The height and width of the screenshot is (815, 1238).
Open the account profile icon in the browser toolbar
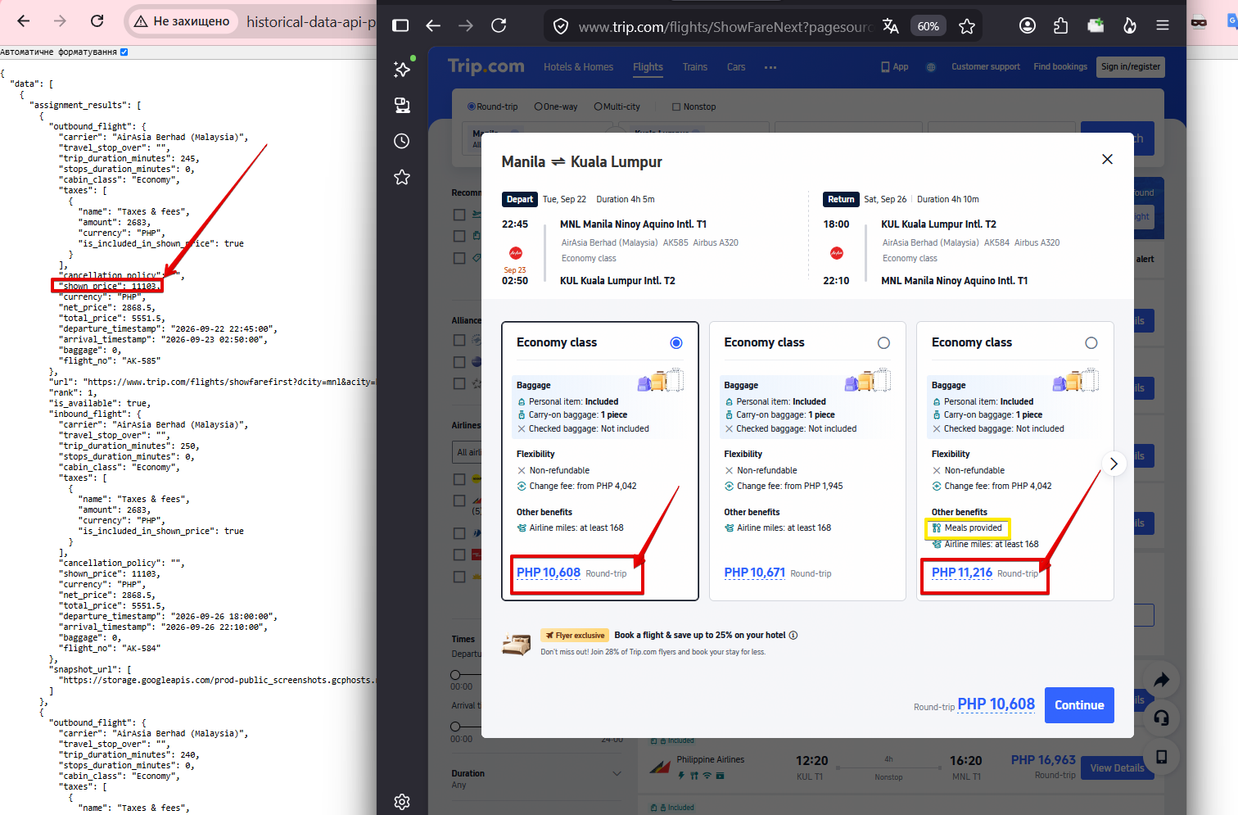[1028, 25]
